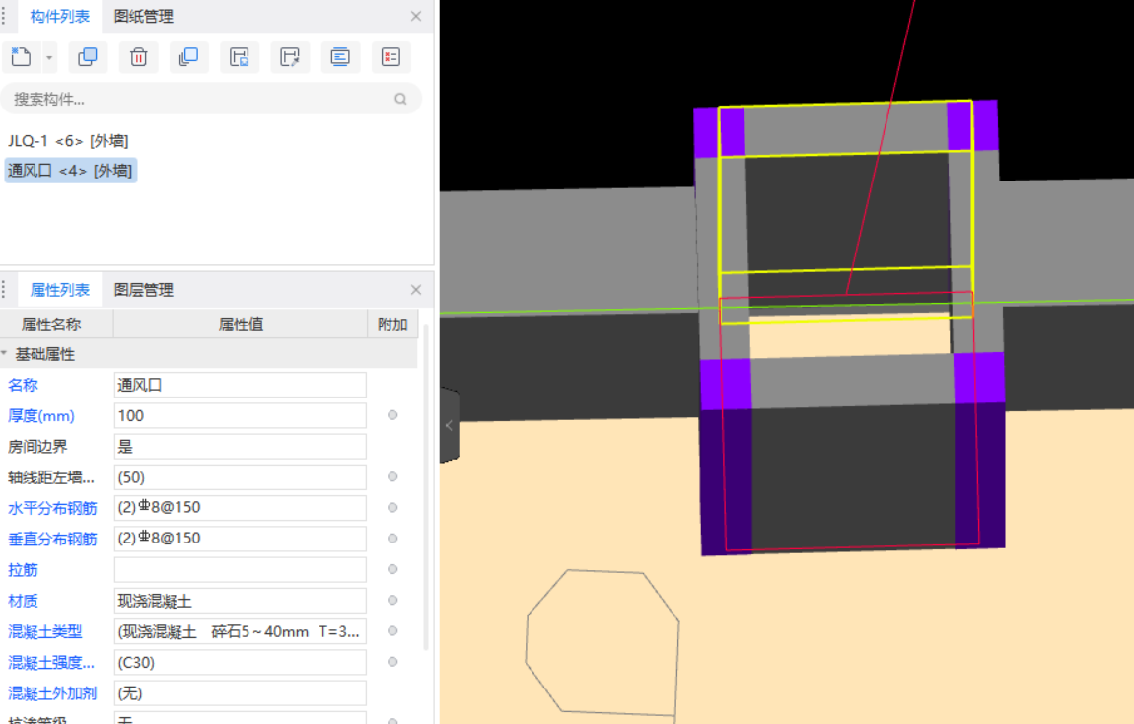Click the 名称 value field 通风口
The height and width of the screenshot is (724, 1134).
240,385
